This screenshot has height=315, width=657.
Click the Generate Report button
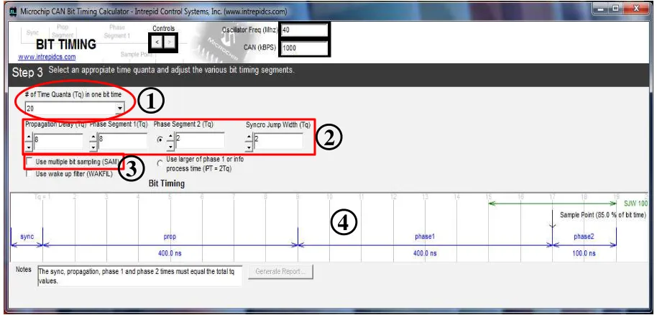281,271
